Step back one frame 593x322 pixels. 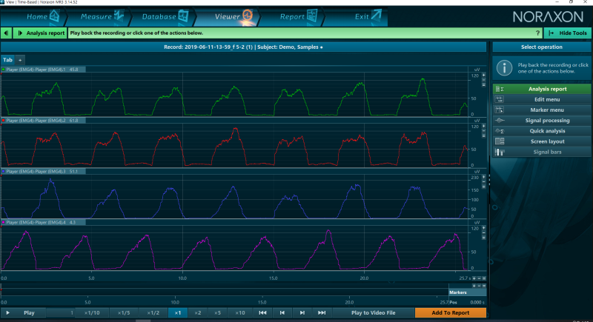click(282, 313)
